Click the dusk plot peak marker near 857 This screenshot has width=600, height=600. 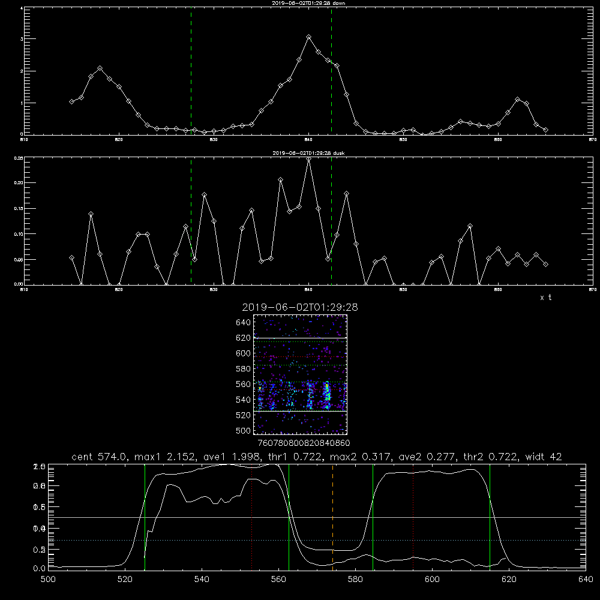pos(470,226)
